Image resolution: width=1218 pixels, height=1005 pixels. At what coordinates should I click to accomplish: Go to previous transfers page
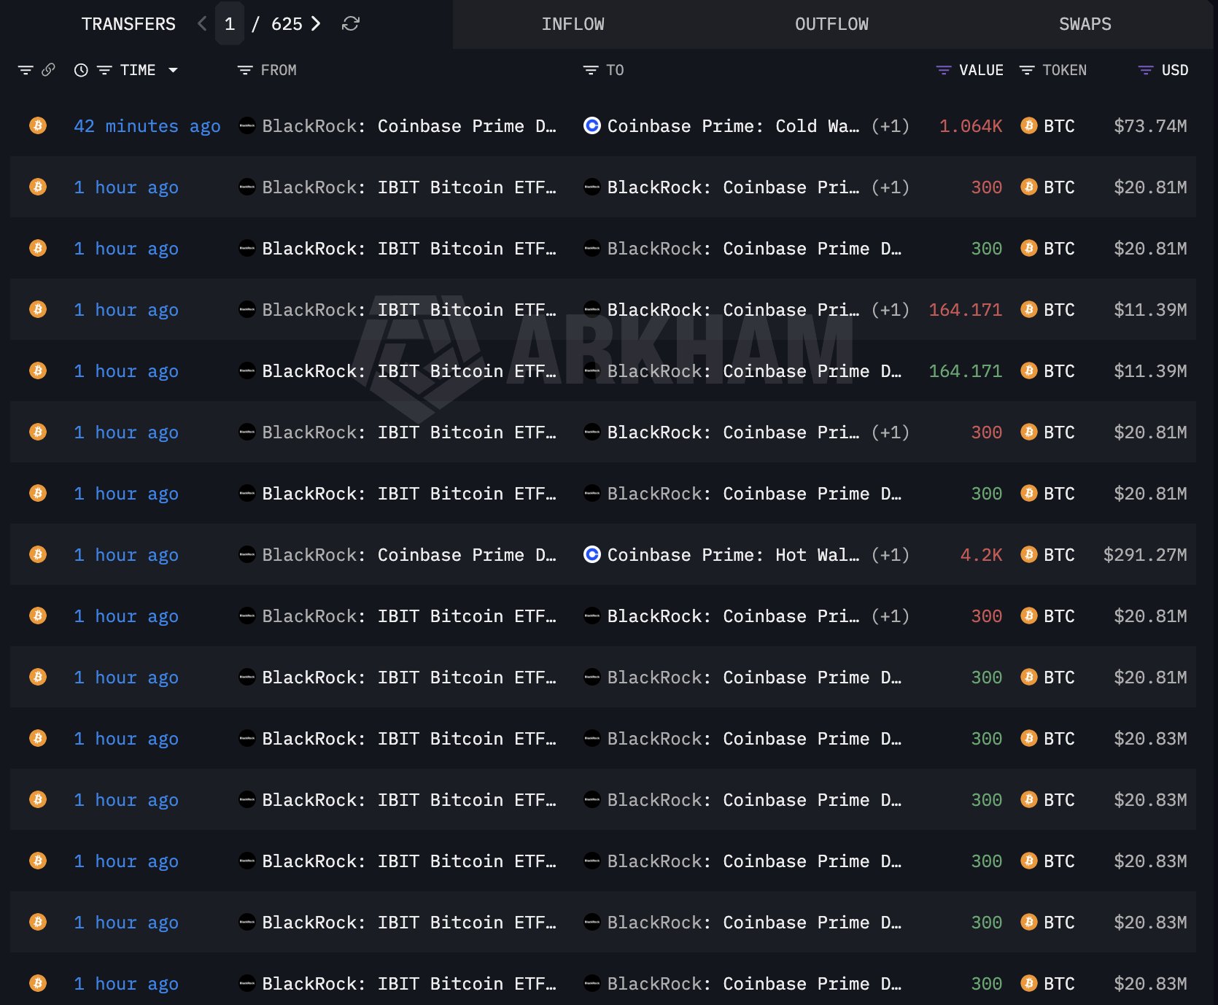202,24
